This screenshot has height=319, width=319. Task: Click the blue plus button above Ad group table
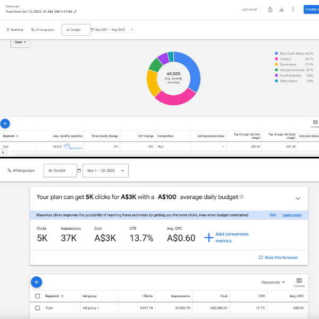pyautogui.click(x=37, y=282)
